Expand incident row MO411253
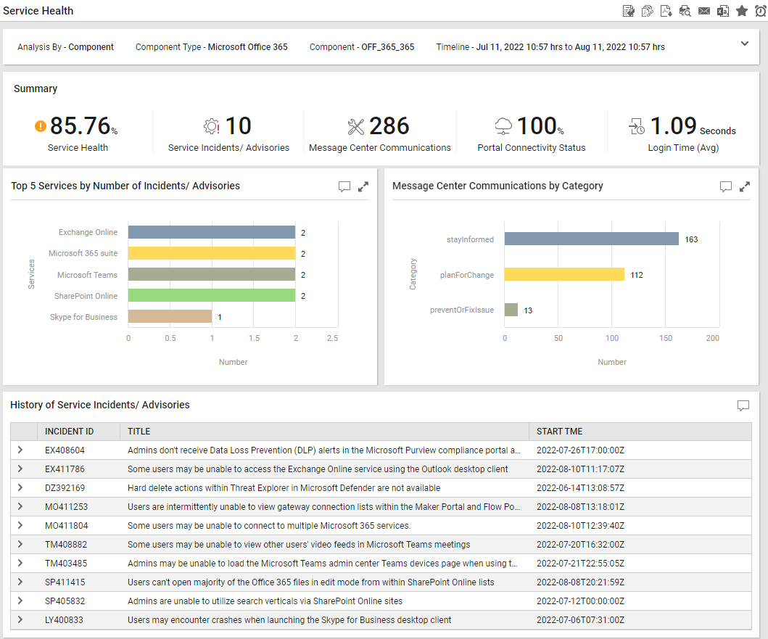768x639 pixels. (20, 506)
